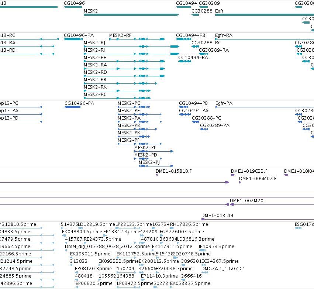Click the MESK2-PI protein label
The image size is (314, 289).
[x=145, y=148]
